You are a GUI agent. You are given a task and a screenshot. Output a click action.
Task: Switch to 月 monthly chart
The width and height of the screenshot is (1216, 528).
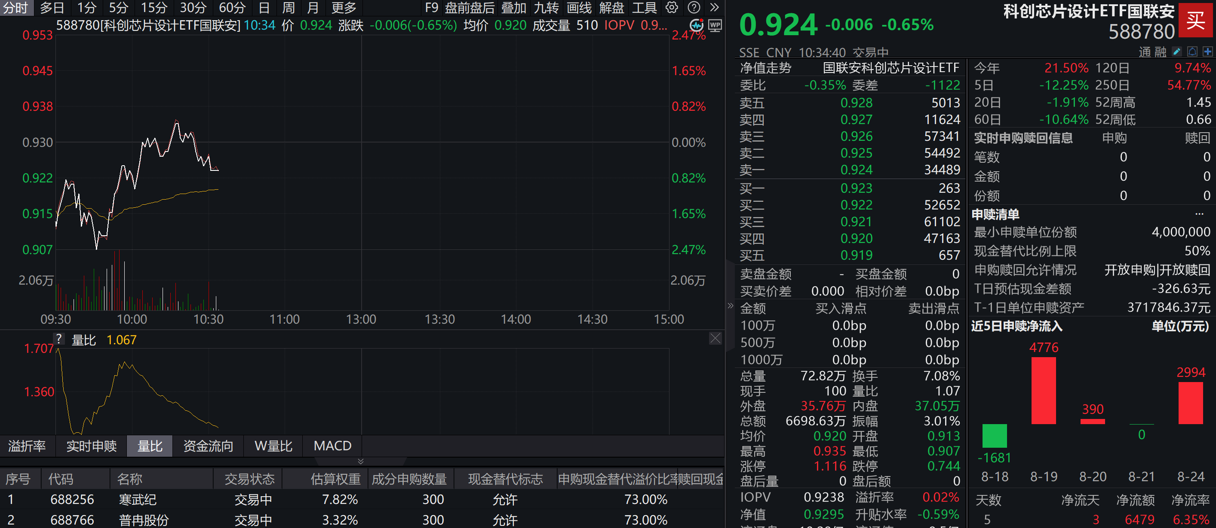pyautogui.click(x=313, y=8)
